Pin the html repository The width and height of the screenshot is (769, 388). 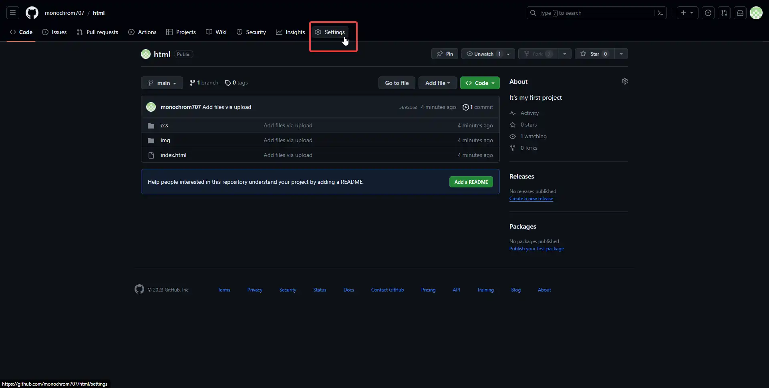(445, 54)
